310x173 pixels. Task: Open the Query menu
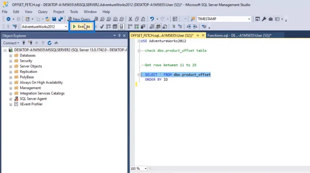click(x=43, y=12)
